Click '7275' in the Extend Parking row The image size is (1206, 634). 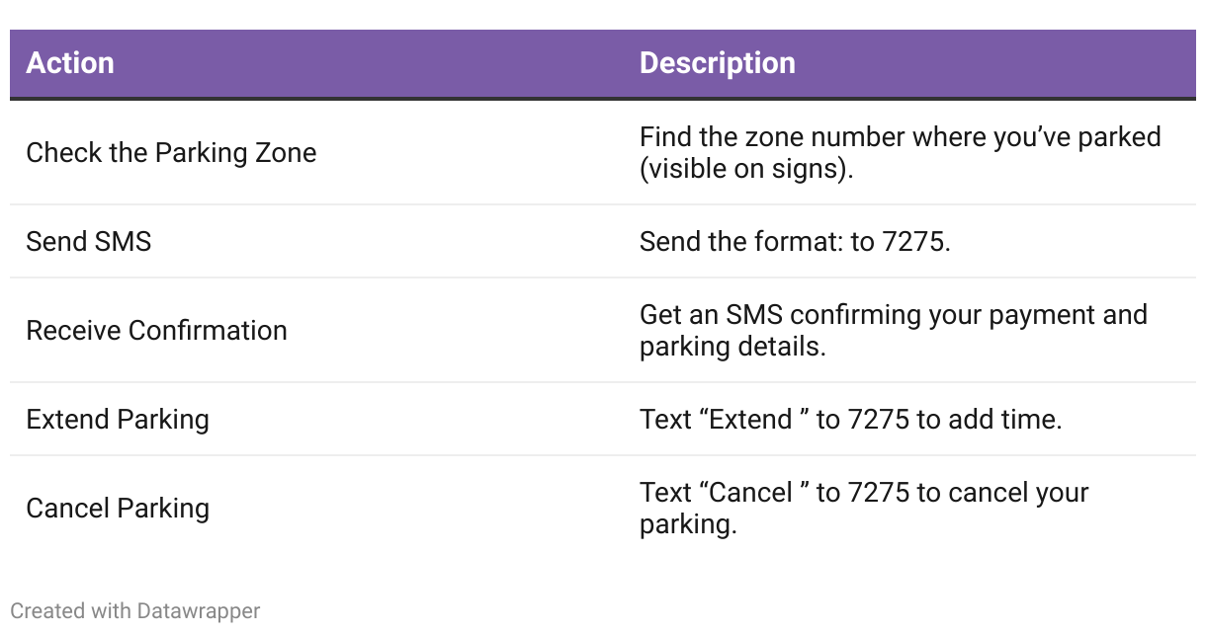pyautogui.click(x=879, y=419)
